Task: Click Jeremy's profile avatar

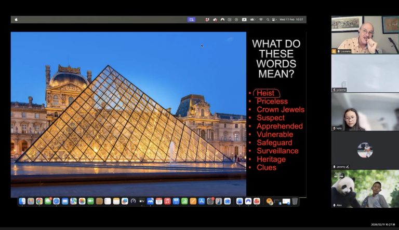Action: (365, 150)
